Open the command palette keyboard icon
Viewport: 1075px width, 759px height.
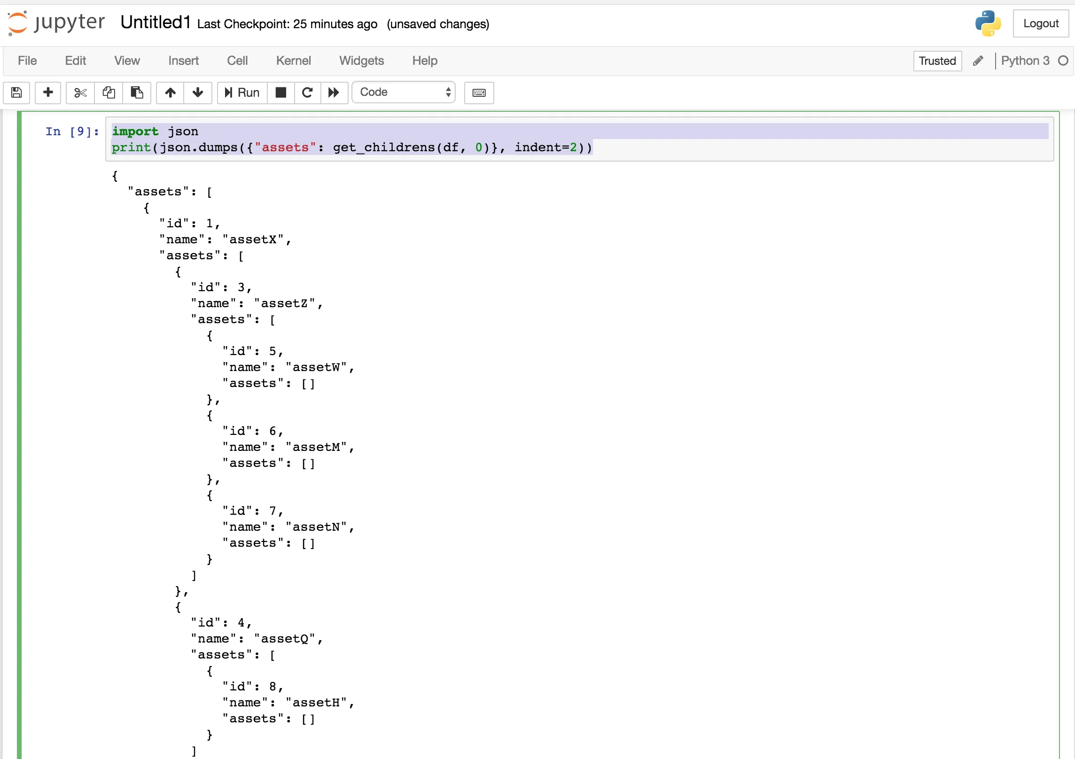coord(479,93)
